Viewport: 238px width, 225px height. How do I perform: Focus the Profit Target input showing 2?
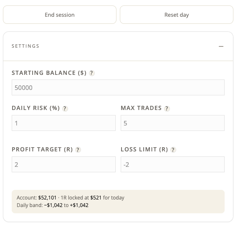click(x=63, y=164)
